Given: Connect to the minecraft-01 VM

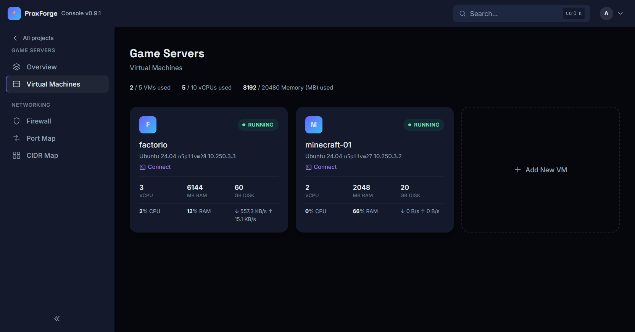Looking at the screenshot, I should [325, 167].
